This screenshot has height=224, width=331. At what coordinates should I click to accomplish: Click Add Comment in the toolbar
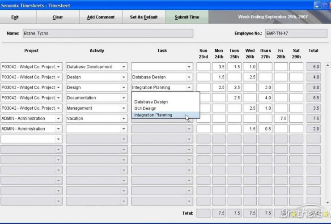pyautogui.click(x=101, y=17)
